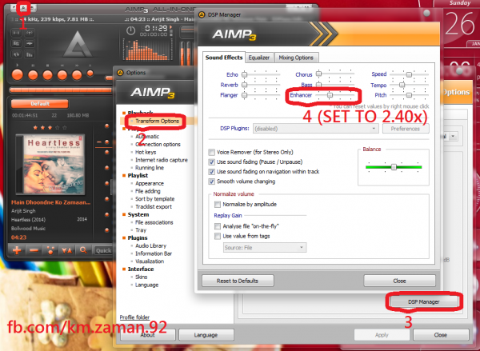Check Analyse file "on-the-fly"
Viewport: 480px width, 351px height.
click(x=218, y=226)
